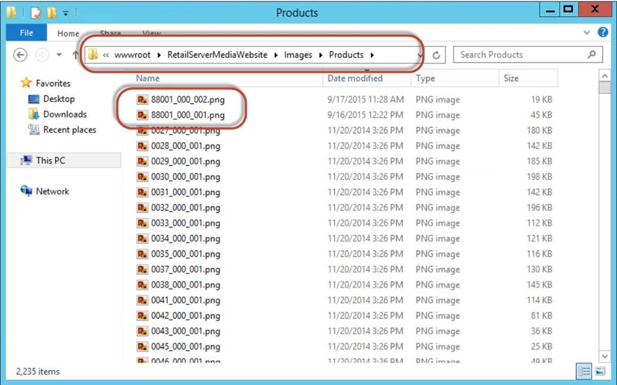Sort files by the Size column
Screen dimensions: 617x385
click(511, 78)
